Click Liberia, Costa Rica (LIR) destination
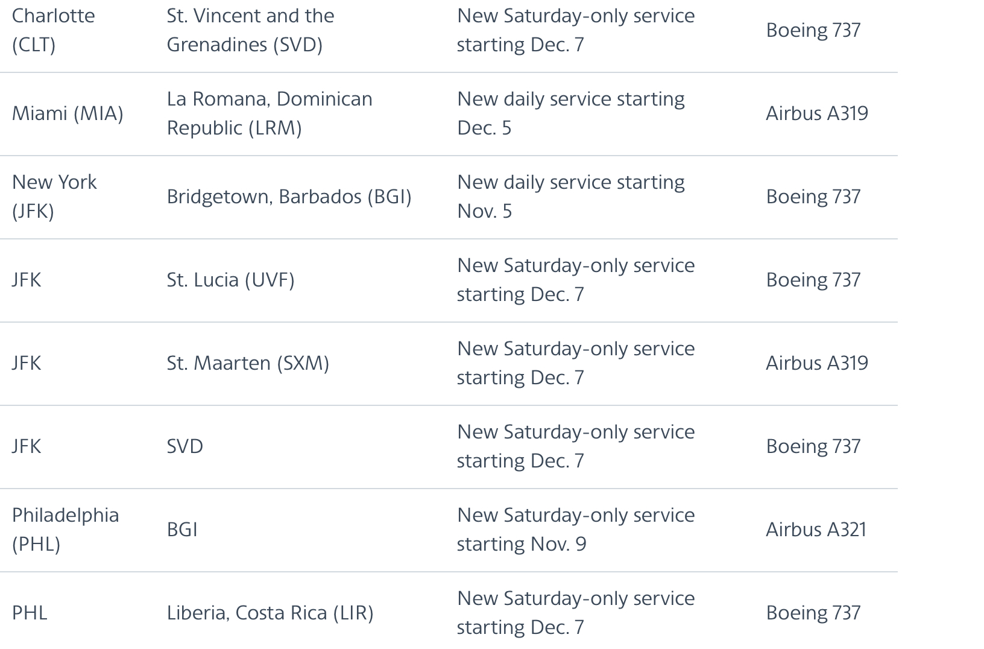The image size is (984, 649). (x=270, y=613)
